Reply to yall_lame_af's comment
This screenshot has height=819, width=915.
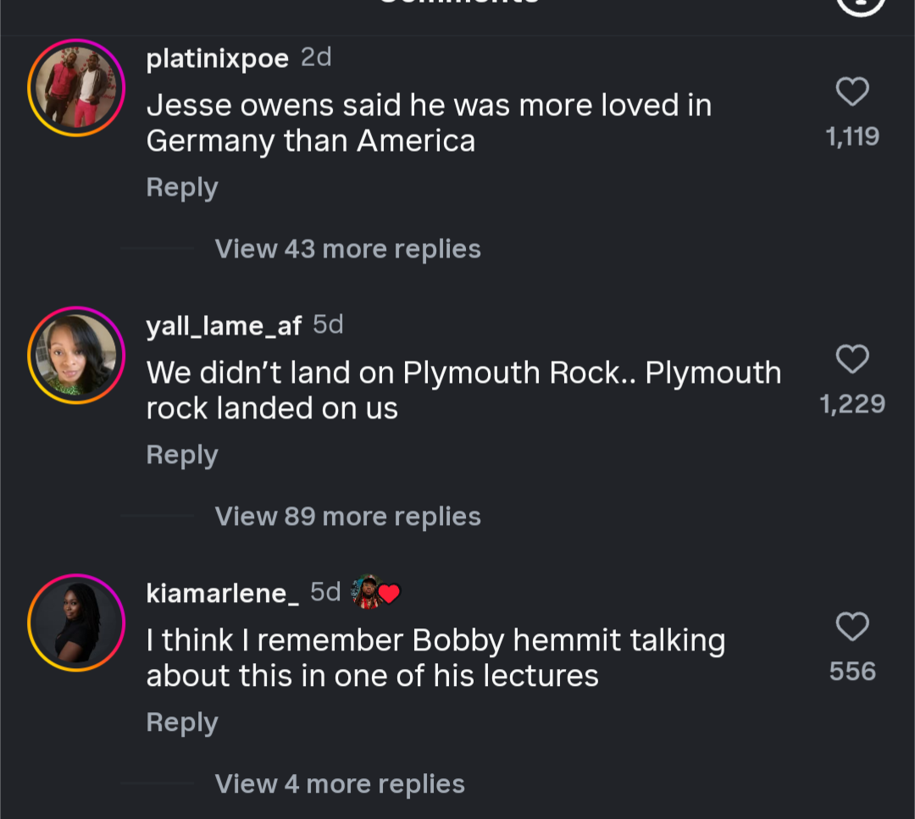[x=182, y=455]
